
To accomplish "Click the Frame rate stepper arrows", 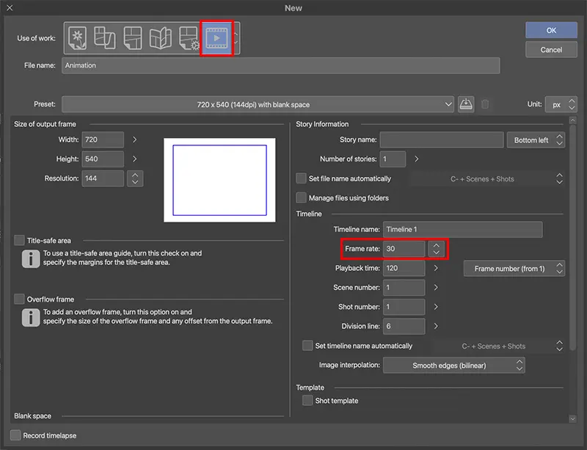I will click(436, 248).
